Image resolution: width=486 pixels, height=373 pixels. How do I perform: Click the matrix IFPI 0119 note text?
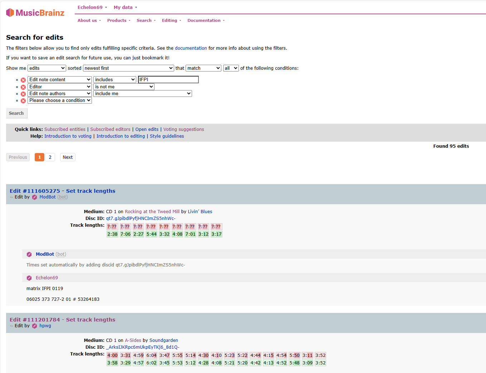click(45, 289)
